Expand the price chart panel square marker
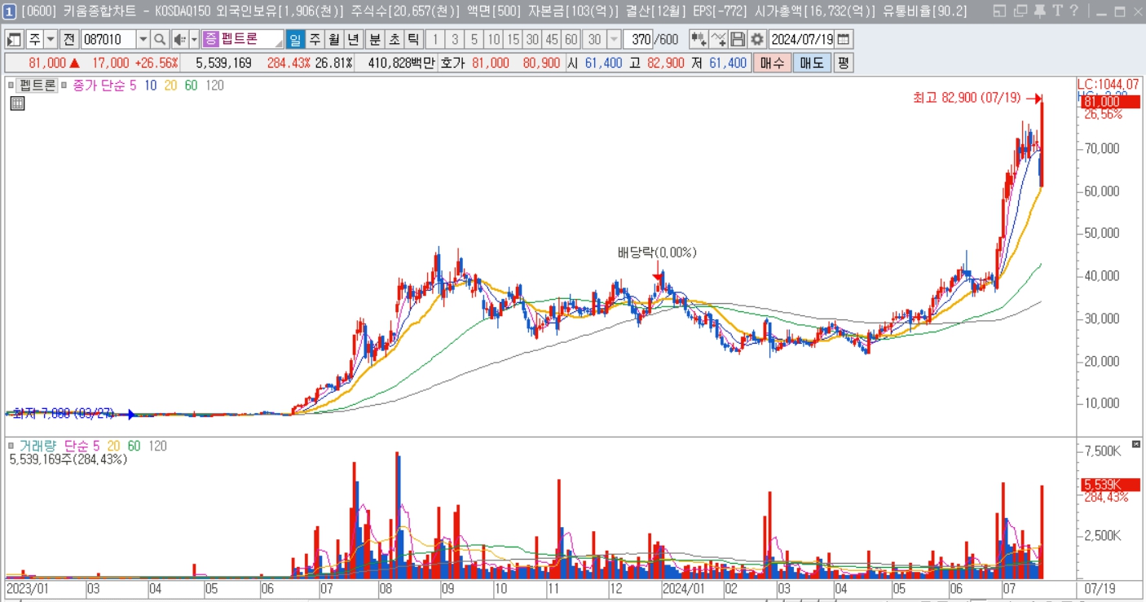 tap(11, 84)
